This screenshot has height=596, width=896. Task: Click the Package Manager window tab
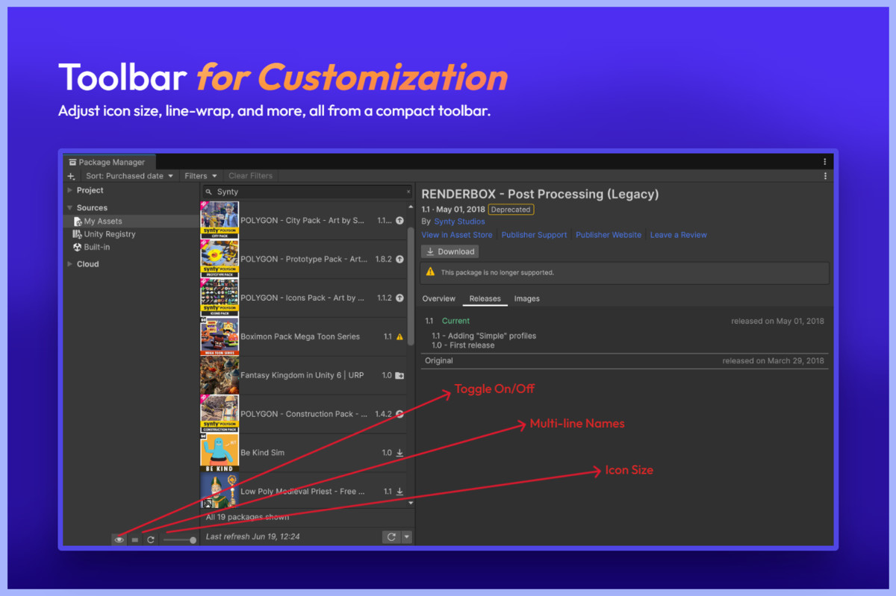point(109,162)
